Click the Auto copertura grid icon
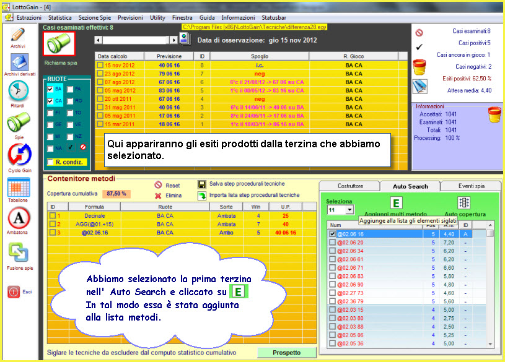 point(463,203)
